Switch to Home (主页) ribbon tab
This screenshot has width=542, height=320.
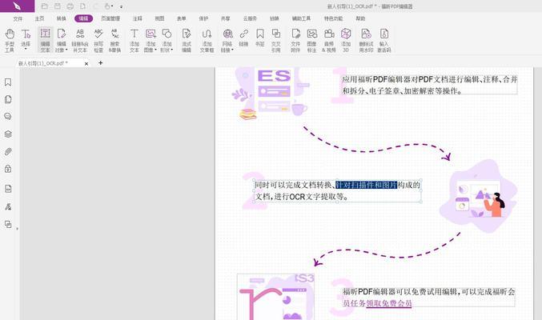[x=39, y=18]
